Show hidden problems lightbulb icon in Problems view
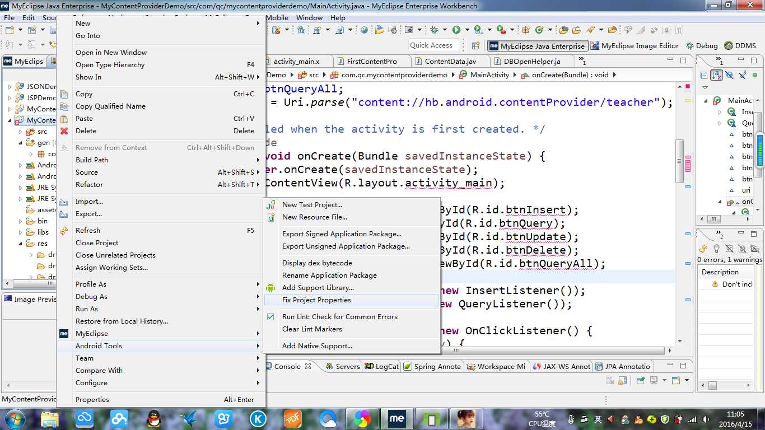Image resolution: width=765 pixels, height=430 pixels. [x=716, y=249]
